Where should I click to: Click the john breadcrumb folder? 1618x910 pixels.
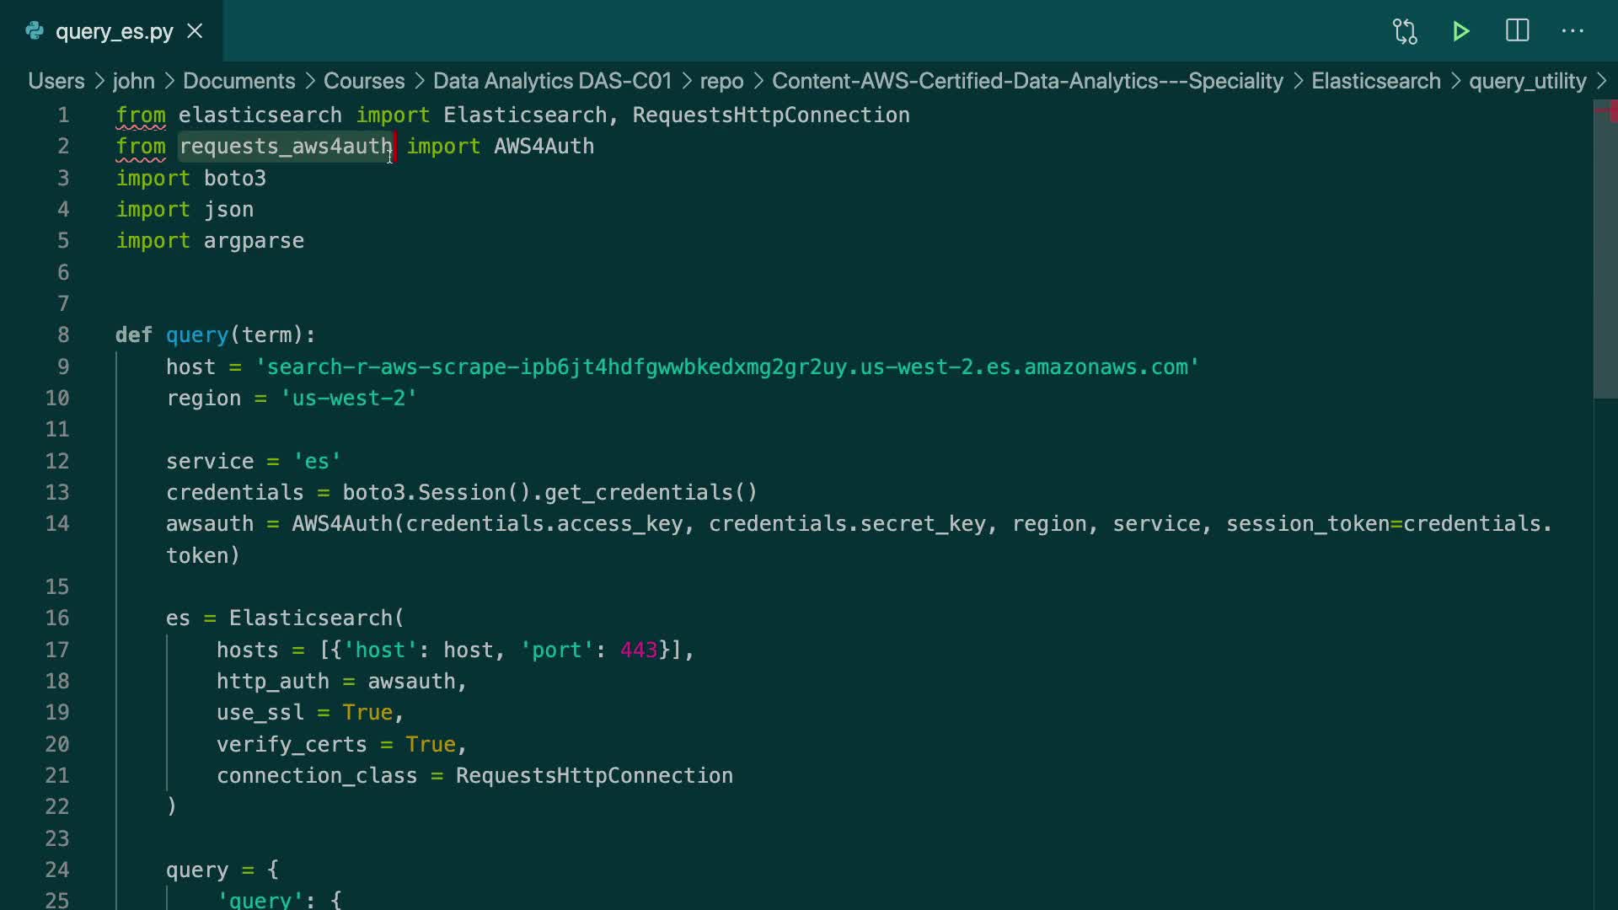tap(133, 81)
